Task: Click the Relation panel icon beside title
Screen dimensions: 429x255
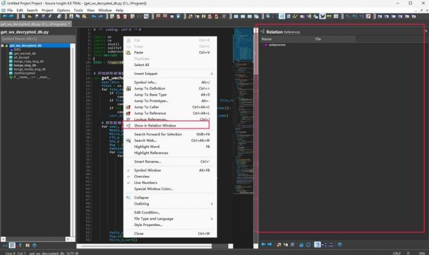Action: tap(262, 31)
